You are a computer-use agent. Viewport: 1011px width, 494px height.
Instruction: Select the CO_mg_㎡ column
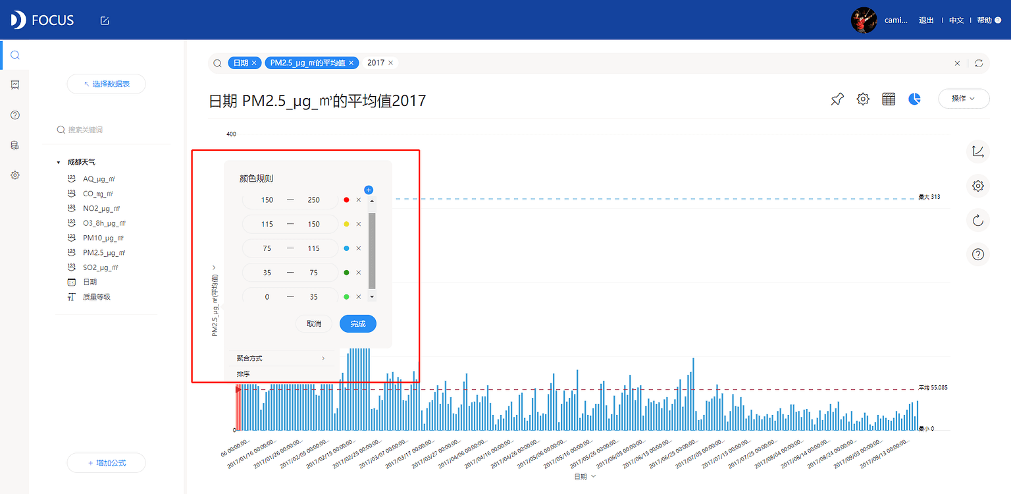click(x=98, y=194)
